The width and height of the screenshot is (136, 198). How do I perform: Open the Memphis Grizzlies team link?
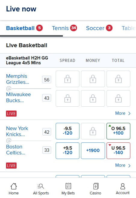(17, 79)
